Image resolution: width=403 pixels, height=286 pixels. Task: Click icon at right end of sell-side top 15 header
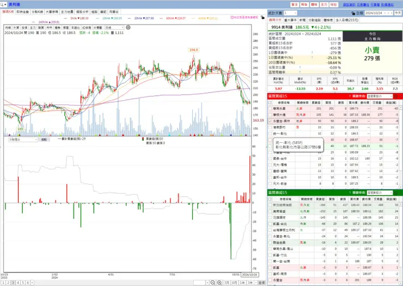point(396,193)
